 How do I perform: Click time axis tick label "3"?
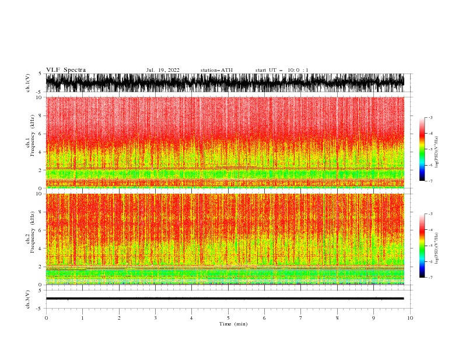pos(155,318)
